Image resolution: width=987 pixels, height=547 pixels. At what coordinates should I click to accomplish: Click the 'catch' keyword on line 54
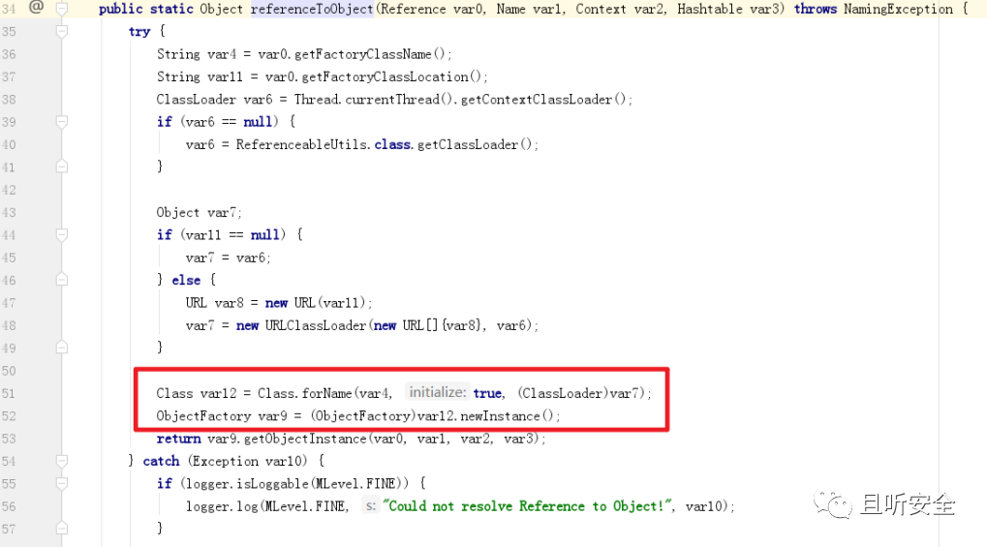[x=161, y=462]
